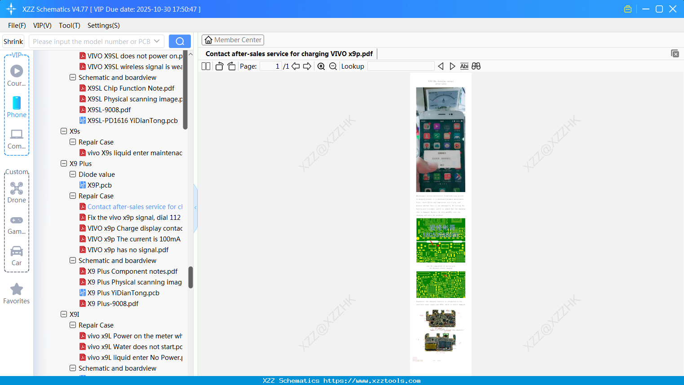The height and width of the screenshot is (385, 684).
Task: Open X9 Plus YiDianTong.pcb file
Action: tap(123, 293)
